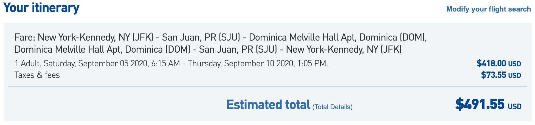Select the Estimated total label
535x125 pixels.
tap(268, 105)
